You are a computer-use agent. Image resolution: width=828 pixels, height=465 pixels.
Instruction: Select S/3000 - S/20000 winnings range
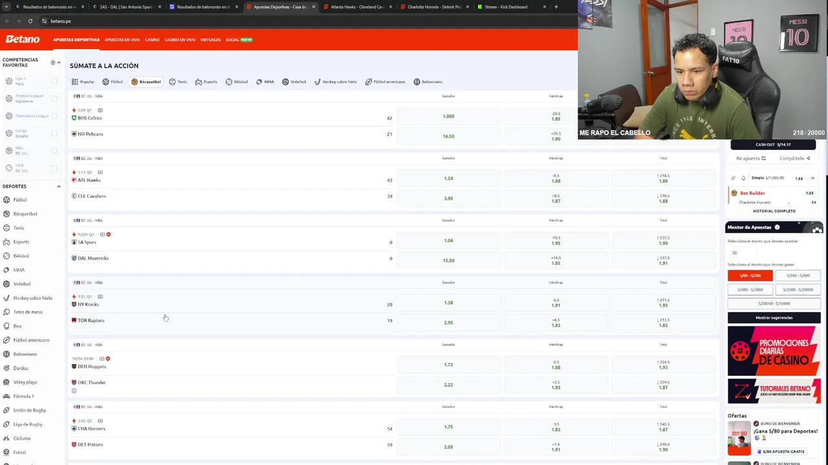[798, 289]
